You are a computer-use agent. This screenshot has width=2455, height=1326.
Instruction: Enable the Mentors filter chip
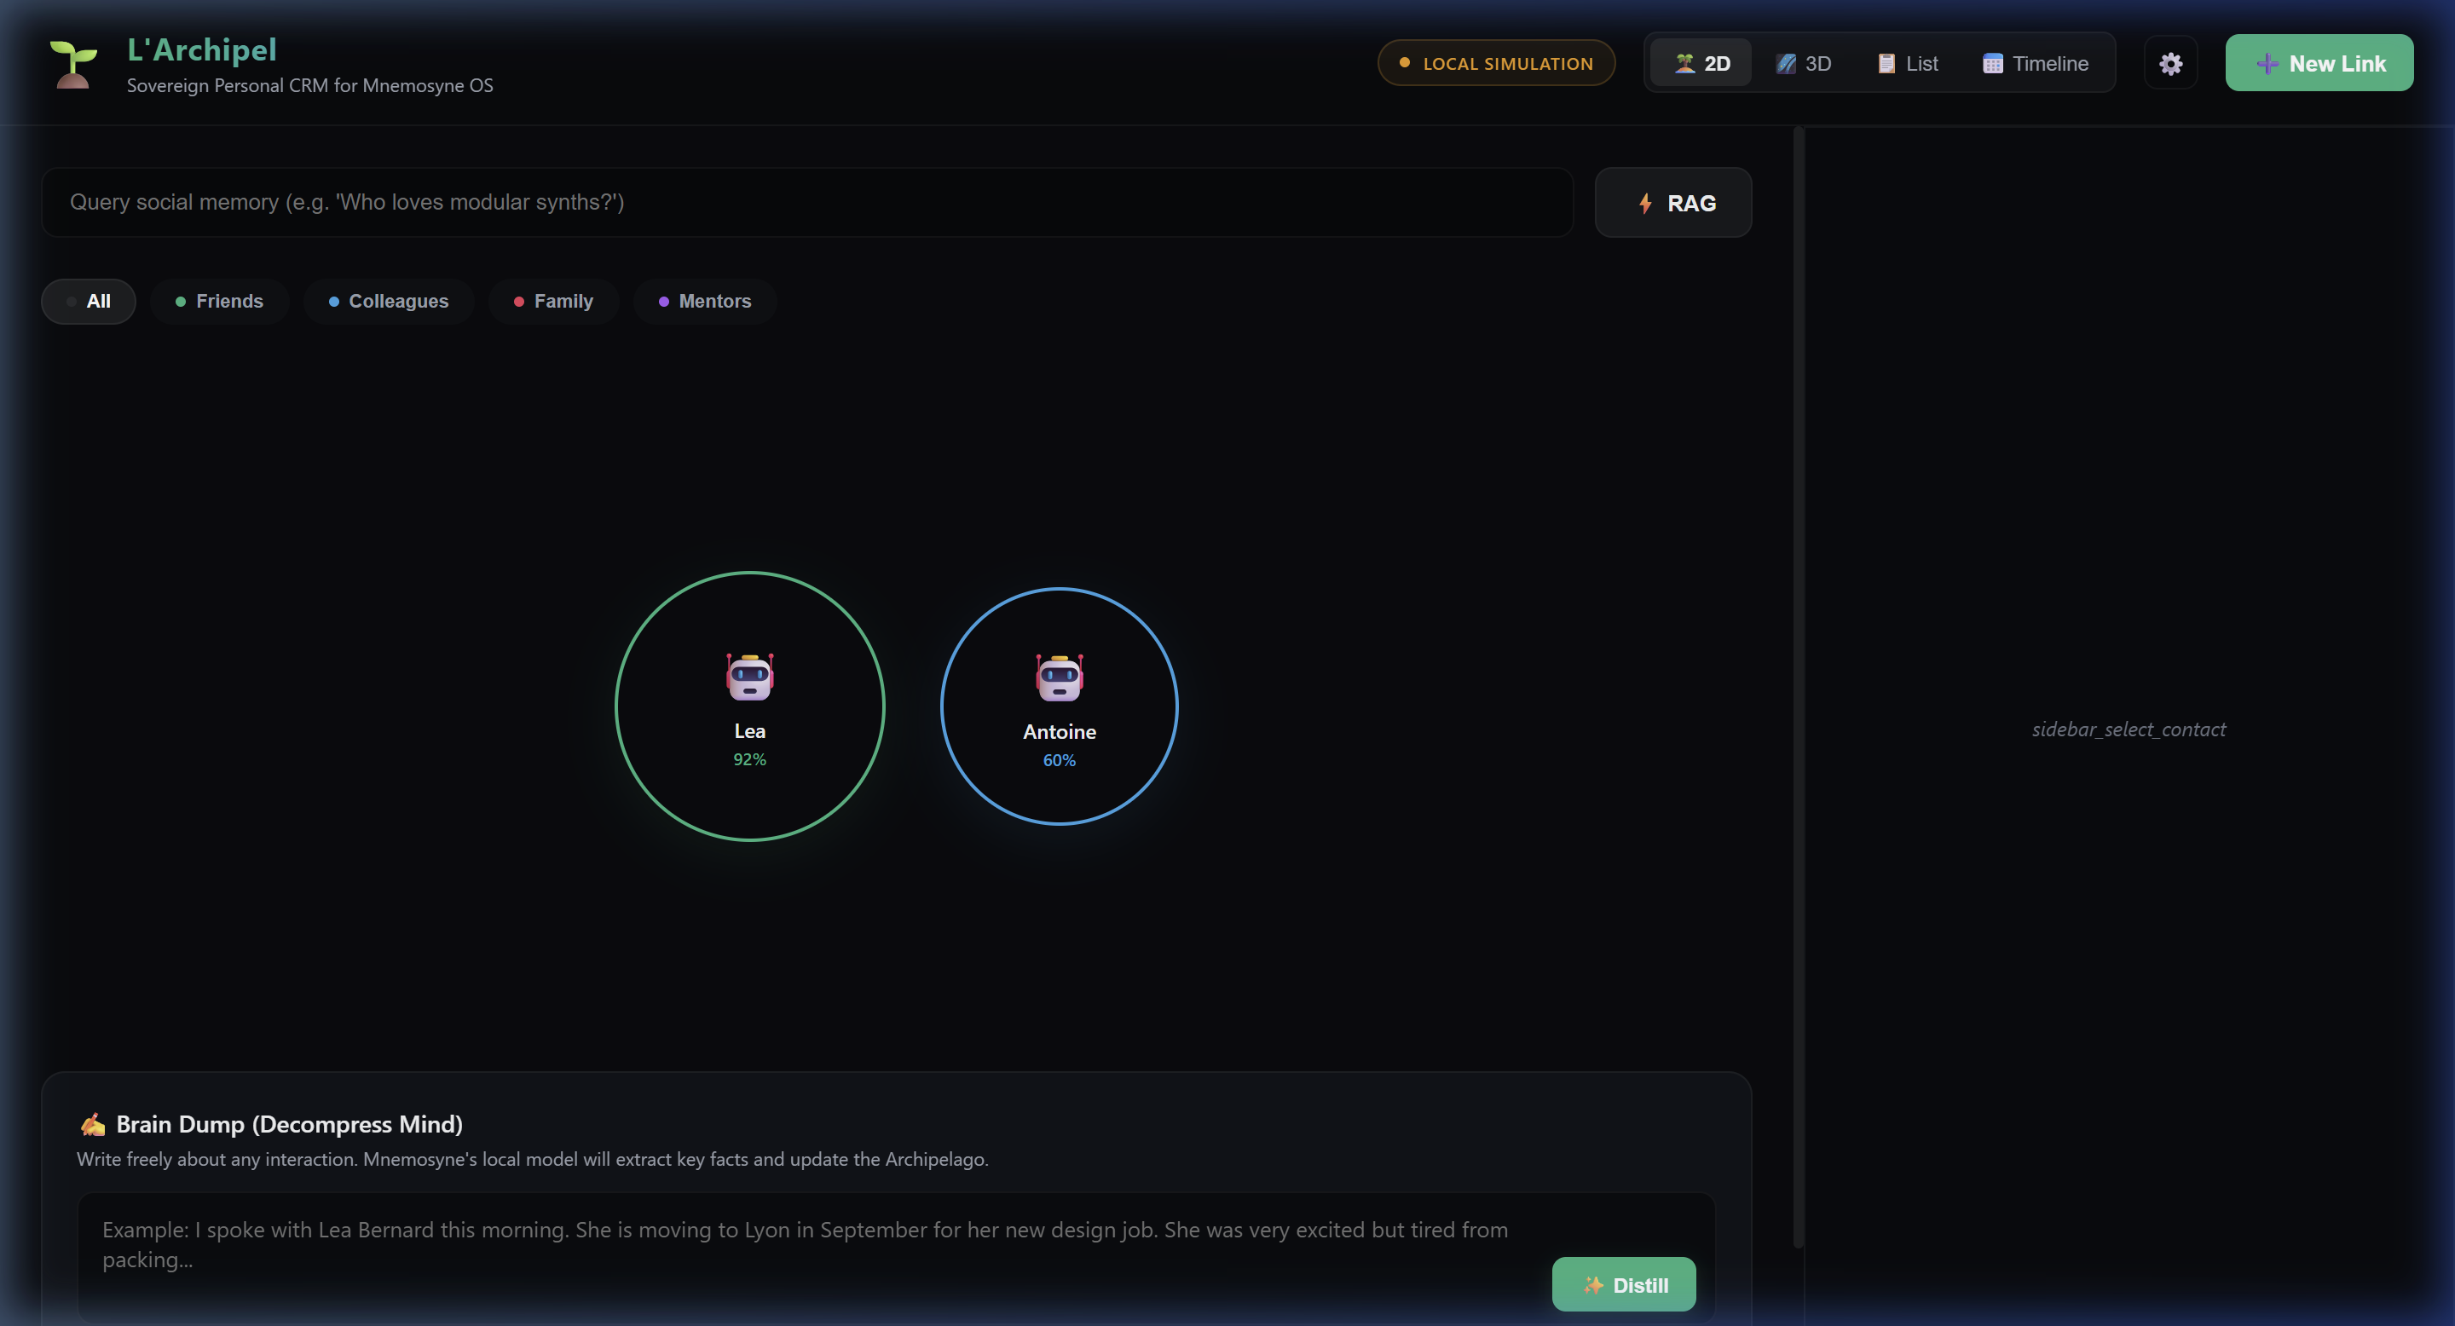[705, 301]
